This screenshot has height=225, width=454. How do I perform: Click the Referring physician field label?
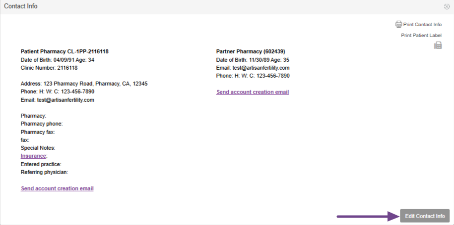pyautogui.click(x=44, y=172)
